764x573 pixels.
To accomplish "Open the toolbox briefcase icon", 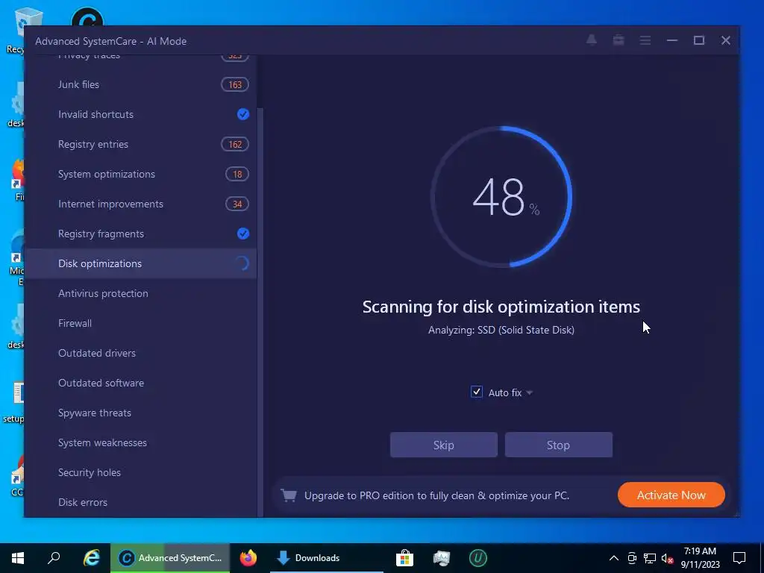I will pyautogui.click(x=619, y=40).
